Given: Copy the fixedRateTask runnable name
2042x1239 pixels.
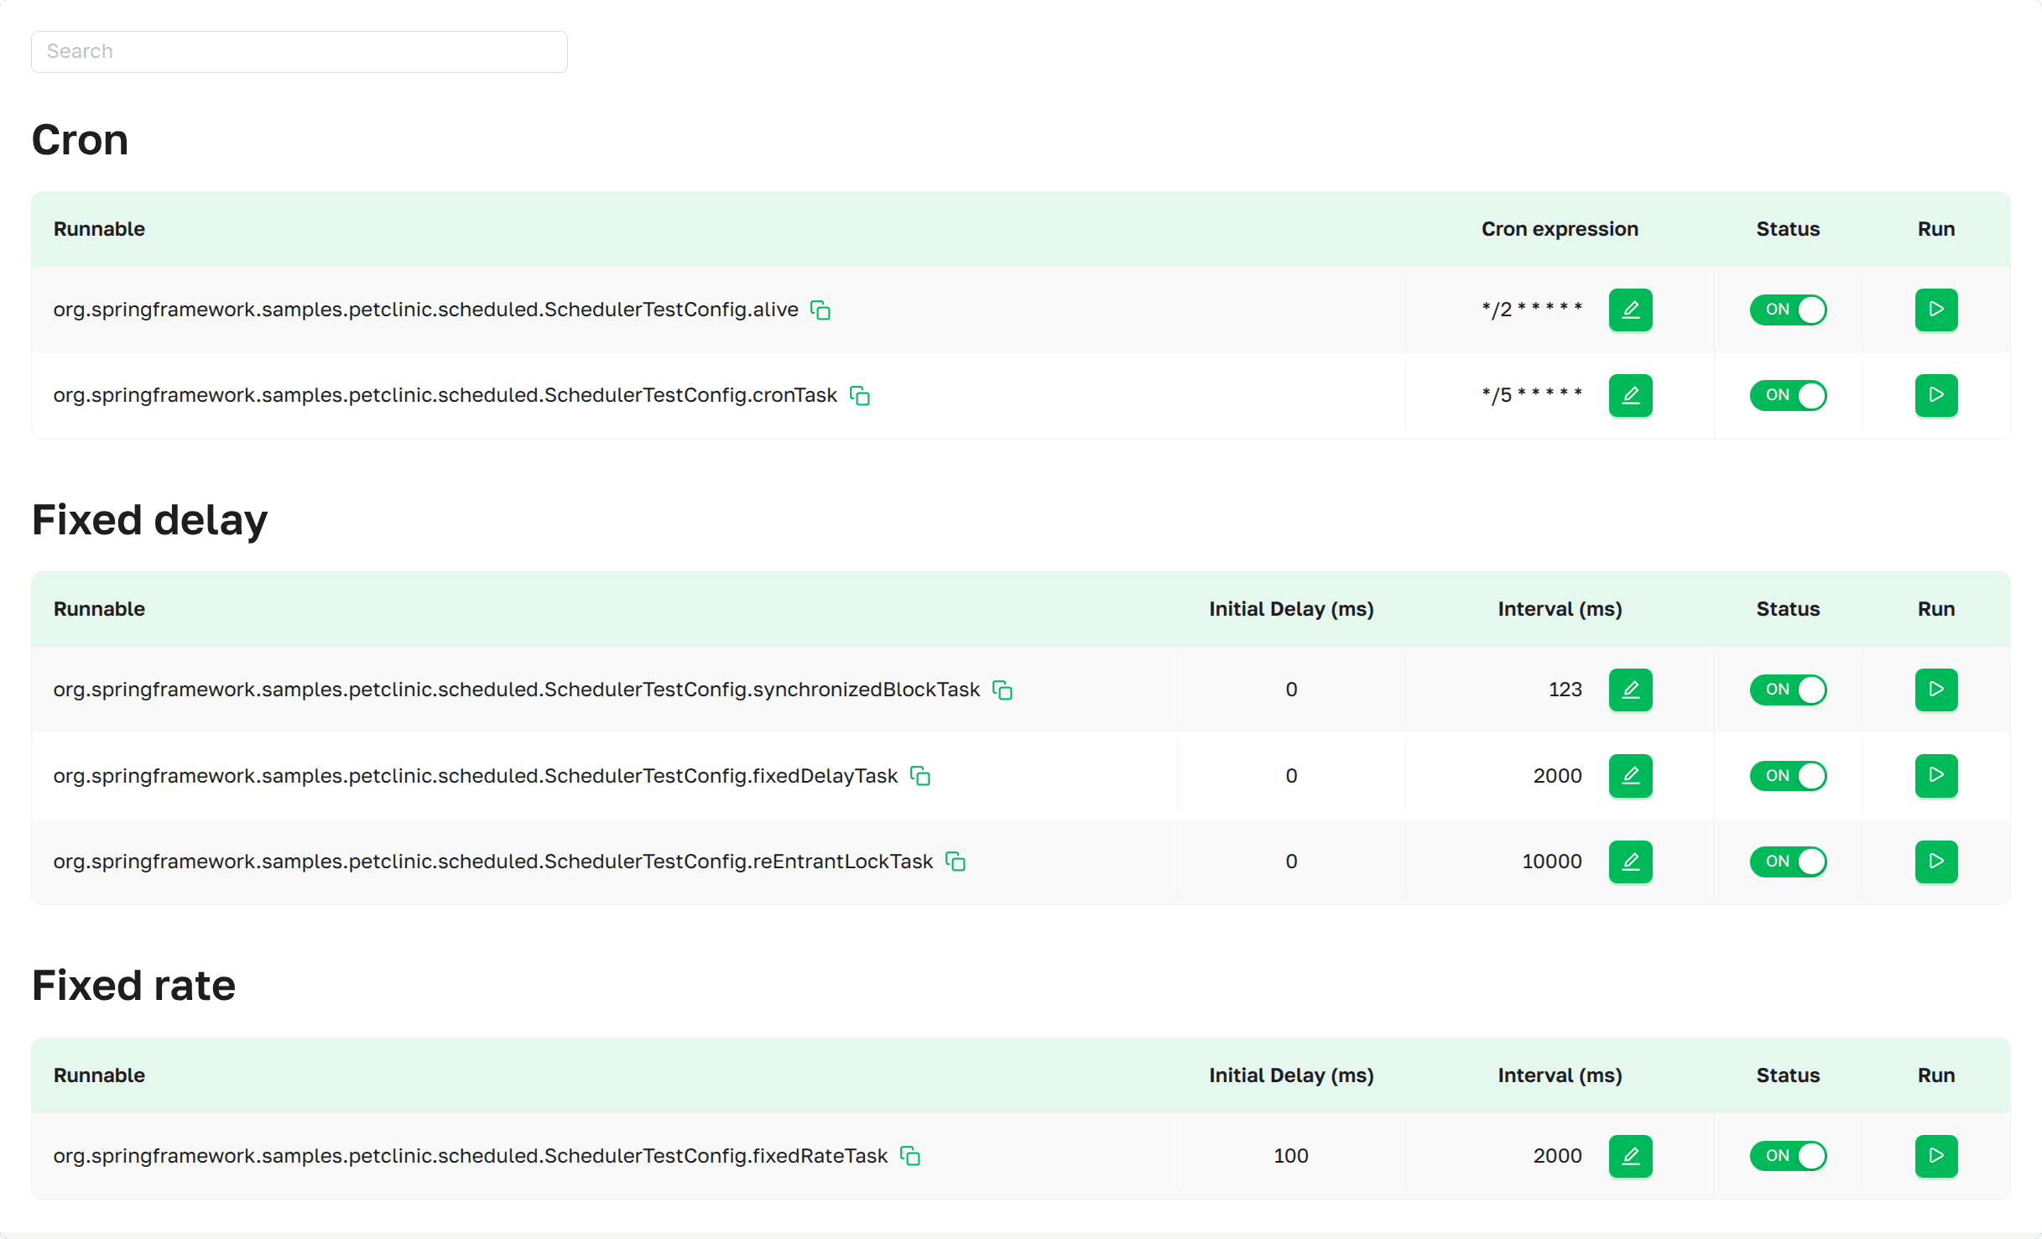Looking at the screenshot, I should point(909,1157).
